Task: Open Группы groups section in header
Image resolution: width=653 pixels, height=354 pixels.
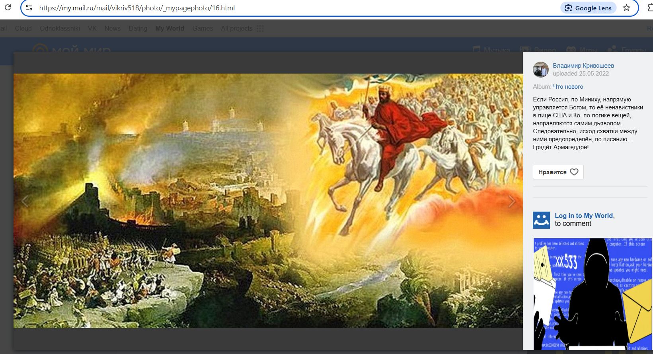Action: (626, 50)
